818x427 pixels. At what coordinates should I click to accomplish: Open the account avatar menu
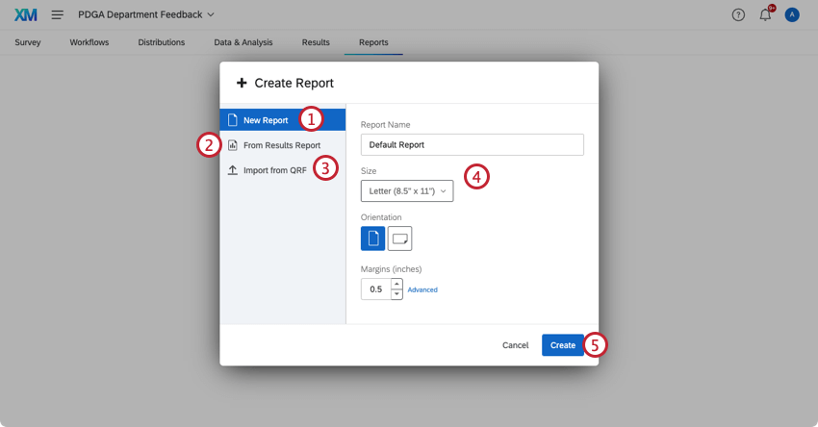792,14
